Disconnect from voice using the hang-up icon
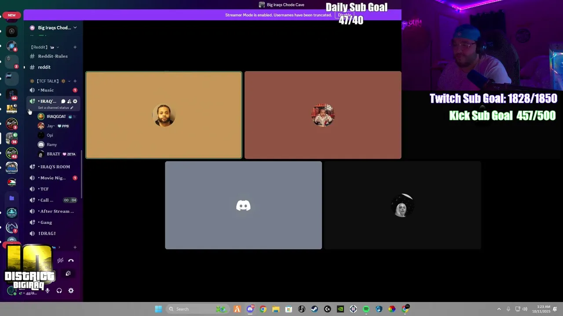563x316 pixels. tap(71, 261)
